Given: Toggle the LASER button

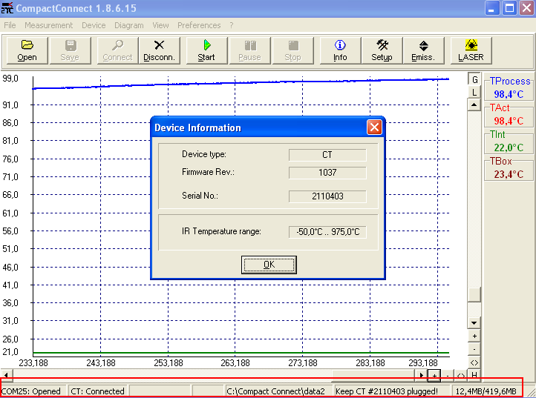Looking at the screenshot, I should click(471, 50).
